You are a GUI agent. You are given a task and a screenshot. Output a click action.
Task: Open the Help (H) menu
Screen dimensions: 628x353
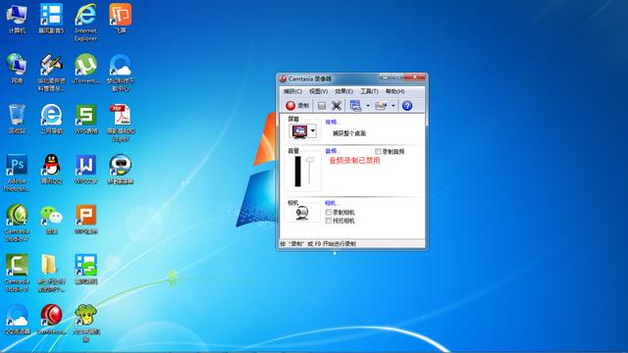point(394,91)
